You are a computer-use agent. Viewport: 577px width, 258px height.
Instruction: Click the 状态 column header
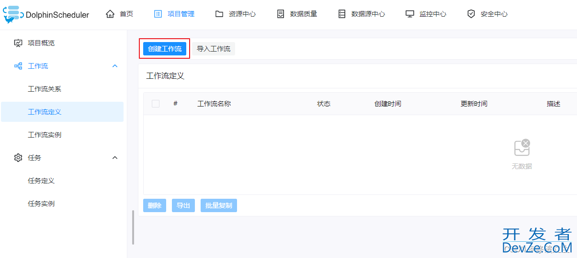324,104
